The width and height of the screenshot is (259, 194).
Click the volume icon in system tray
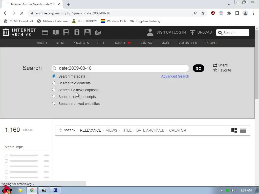(233, 190)
